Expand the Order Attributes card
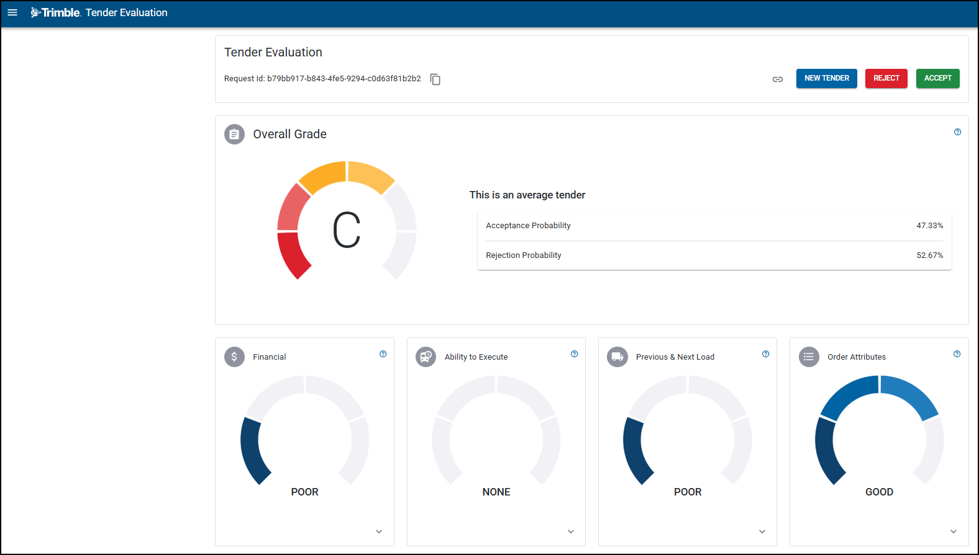The width and height of the screenshot is (979, 555). click(953, 531)
